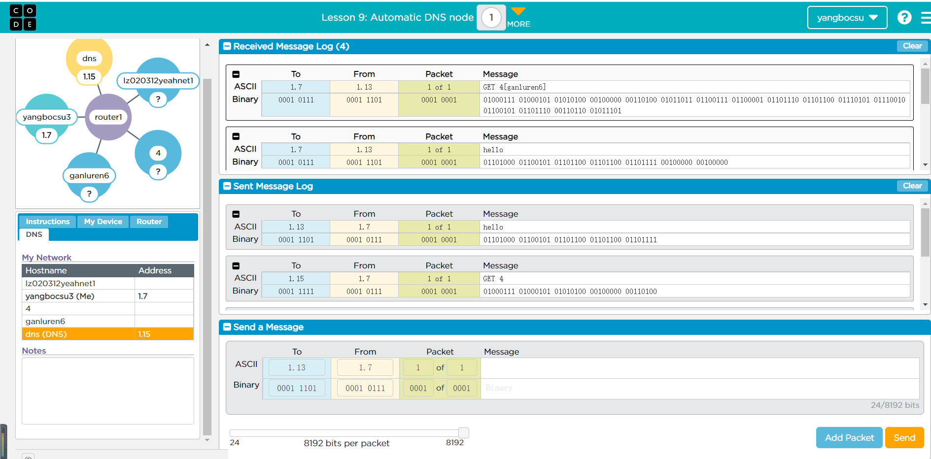Click the ganluren6 node in diagram

[89, 176]
